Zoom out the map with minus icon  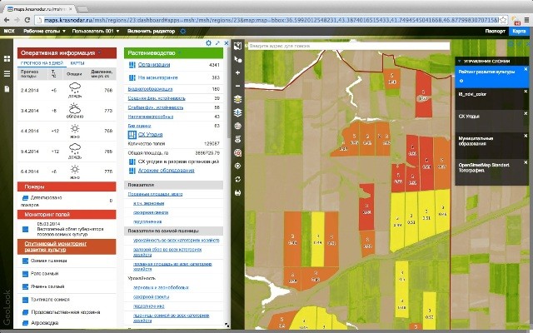click(237, 86)
